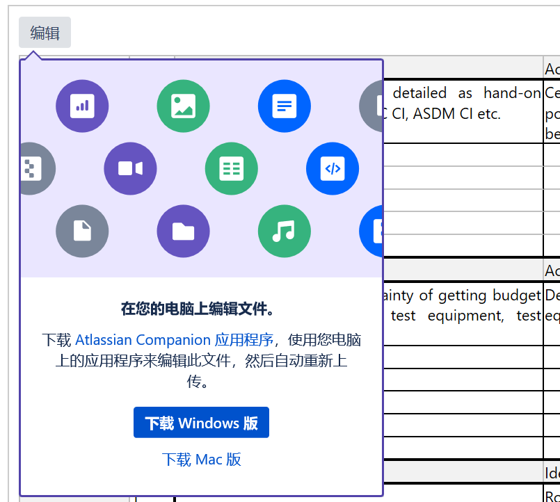Click the gray tree diagram icon

[37, 168]
